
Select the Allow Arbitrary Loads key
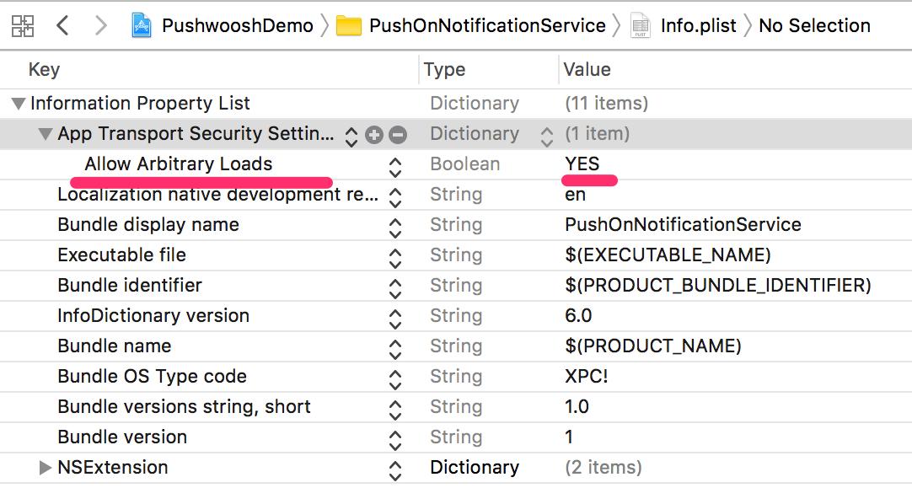point(179,164)
